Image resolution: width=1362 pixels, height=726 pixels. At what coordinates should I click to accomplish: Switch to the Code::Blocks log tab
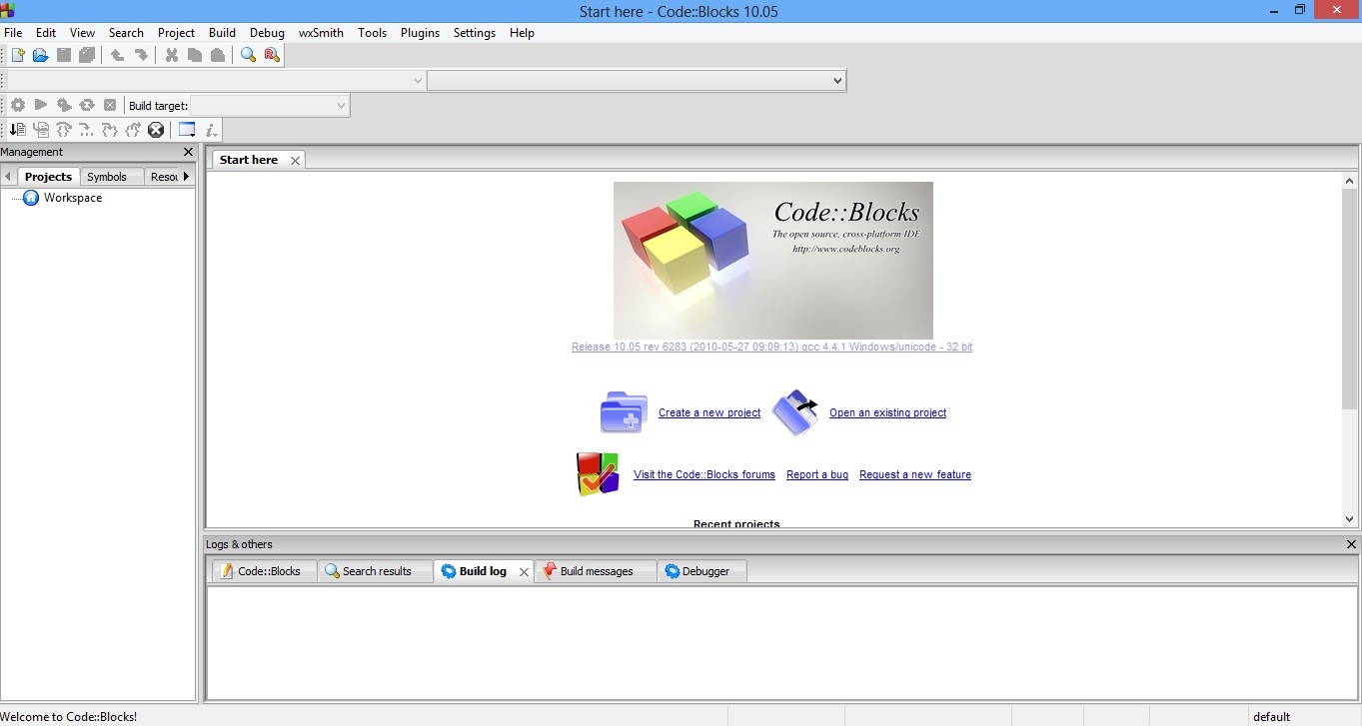264,571
